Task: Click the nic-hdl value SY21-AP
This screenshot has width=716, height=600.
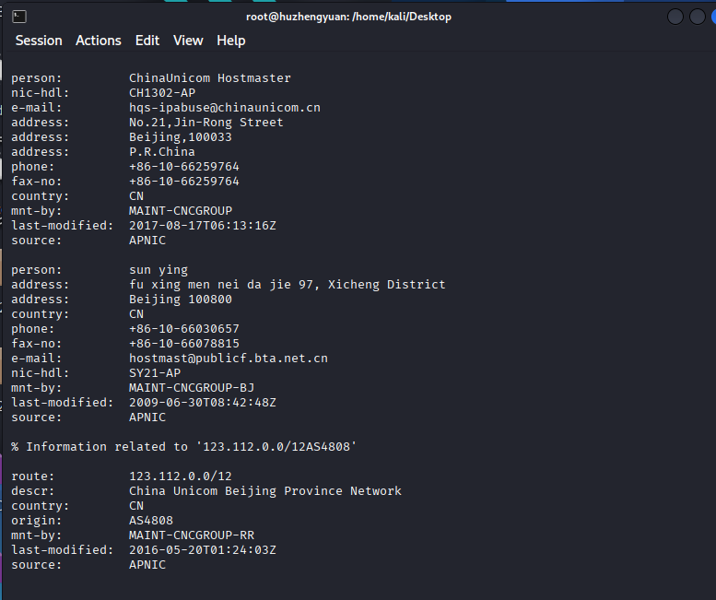Action: click(155, 373)
